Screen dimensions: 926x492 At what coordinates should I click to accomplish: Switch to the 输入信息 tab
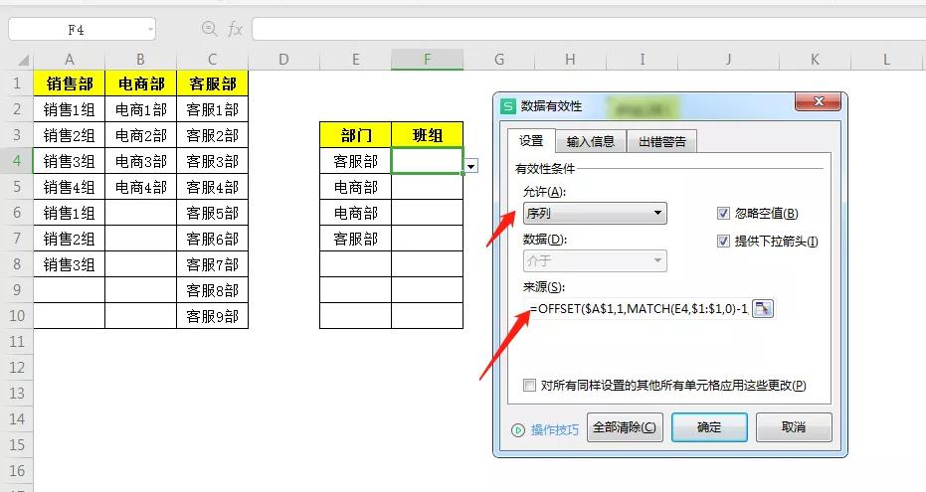pos(591,141)
